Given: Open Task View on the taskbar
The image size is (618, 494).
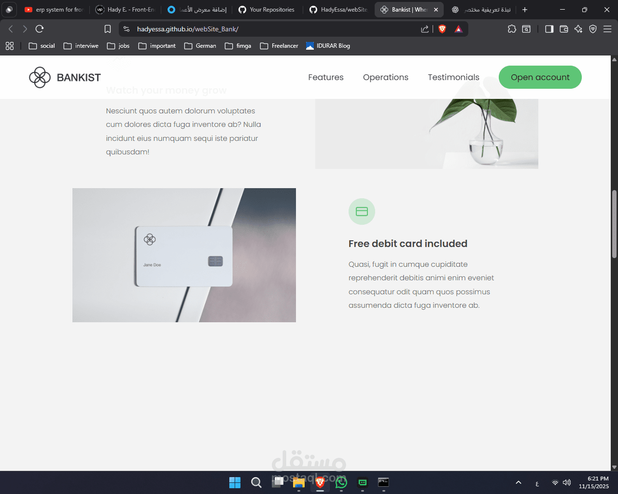Looking at the screenshot, I should click(x=278, y=482).
